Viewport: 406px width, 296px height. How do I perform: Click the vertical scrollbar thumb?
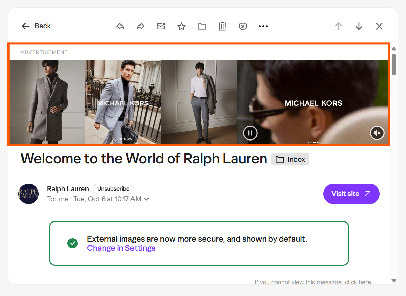[x=394, y=64]
